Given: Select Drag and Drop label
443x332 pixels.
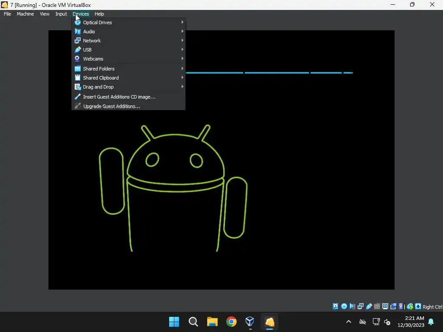Looking at the screenshot, I should click(98, 87).
